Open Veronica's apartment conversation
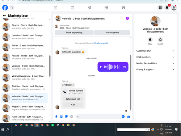The image size is (181, 136). (24, 67)
